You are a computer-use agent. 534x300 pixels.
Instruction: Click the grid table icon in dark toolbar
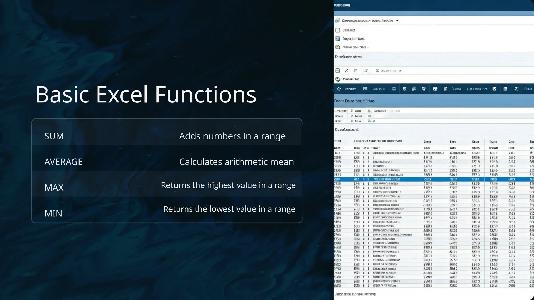coord(365,89)
